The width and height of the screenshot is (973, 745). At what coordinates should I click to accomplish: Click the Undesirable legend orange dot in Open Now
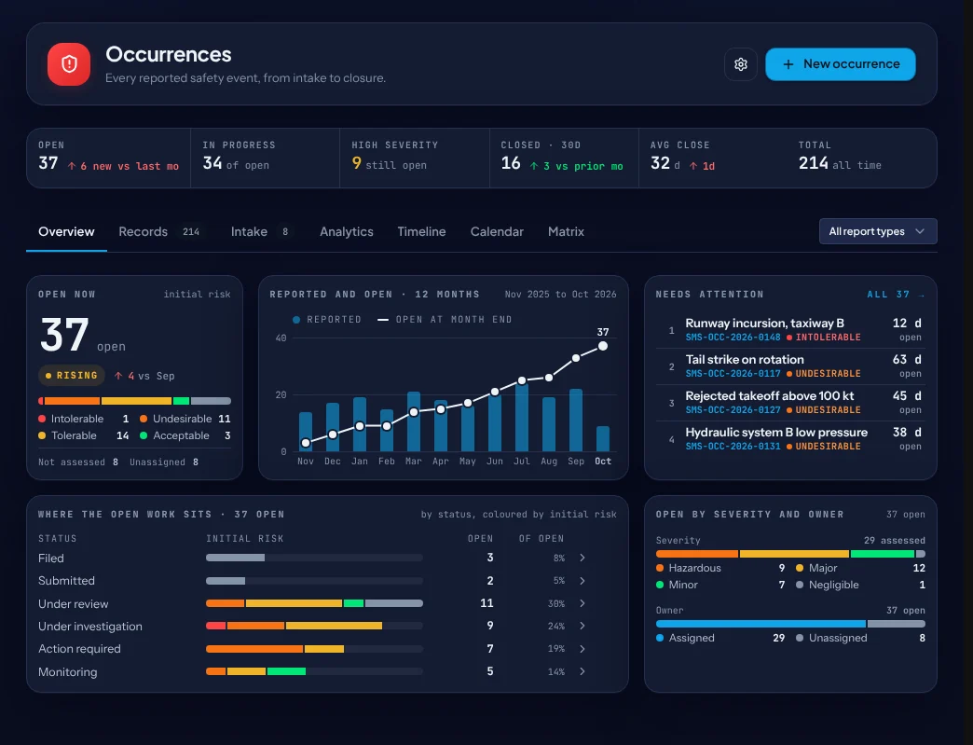(144, 419)
